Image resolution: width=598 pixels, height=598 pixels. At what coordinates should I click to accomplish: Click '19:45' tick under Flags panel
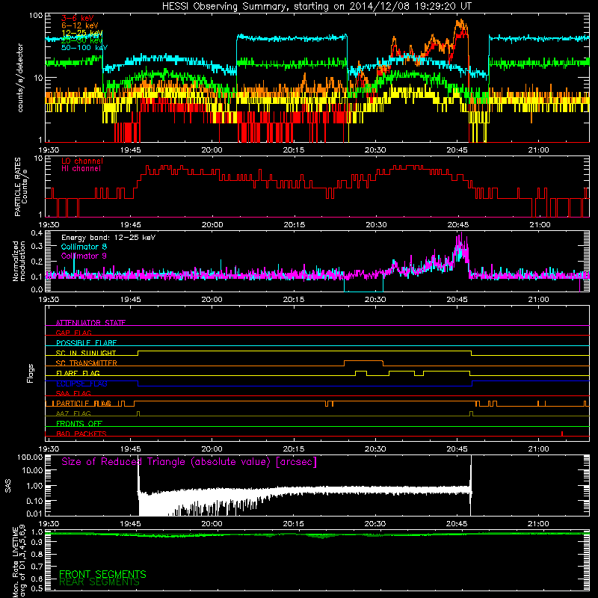pyautogui.click(x=130, y=449)
